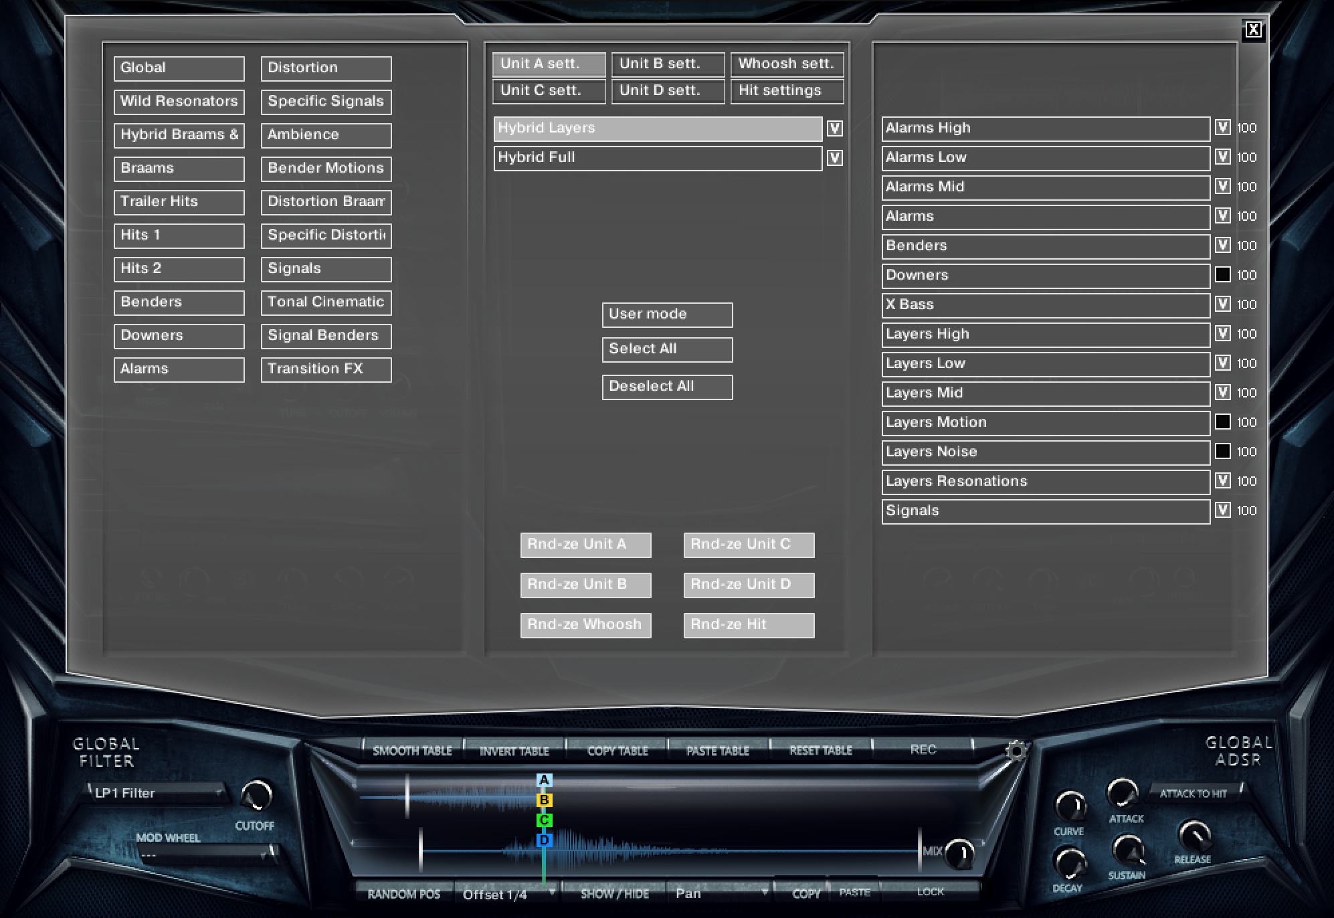Click the green C unit marker
1334x918 pixels.
(544, 820)
